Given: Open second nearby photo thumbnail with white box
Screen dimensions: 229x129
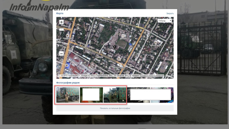Looking at the screenshot, I should [x=92, y=95].
